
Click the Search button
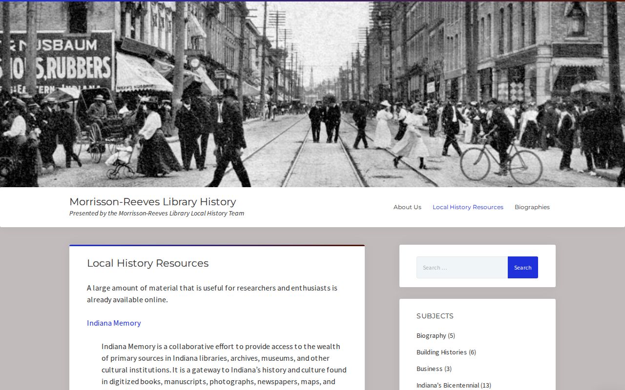tap(523, 267)
